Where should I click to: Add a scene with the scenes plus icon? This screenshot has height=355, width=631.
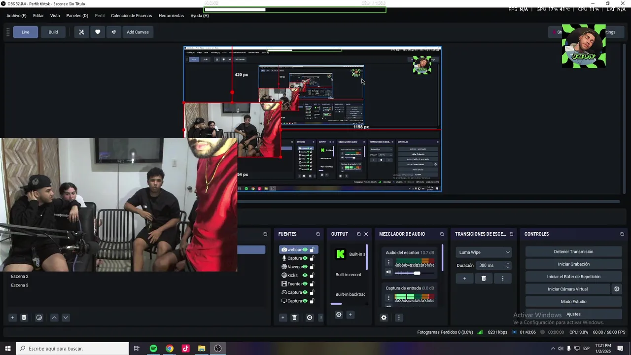tap(12, 318)
